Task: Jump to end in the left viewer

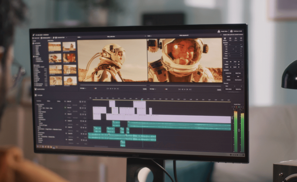Action: (x=118, y=88)
